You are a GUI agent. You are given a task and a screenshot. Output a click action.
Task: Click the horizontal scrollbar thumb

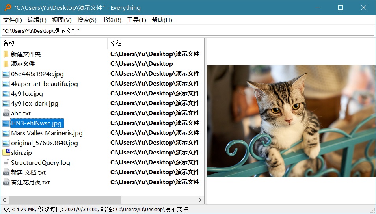pos(65,200)
